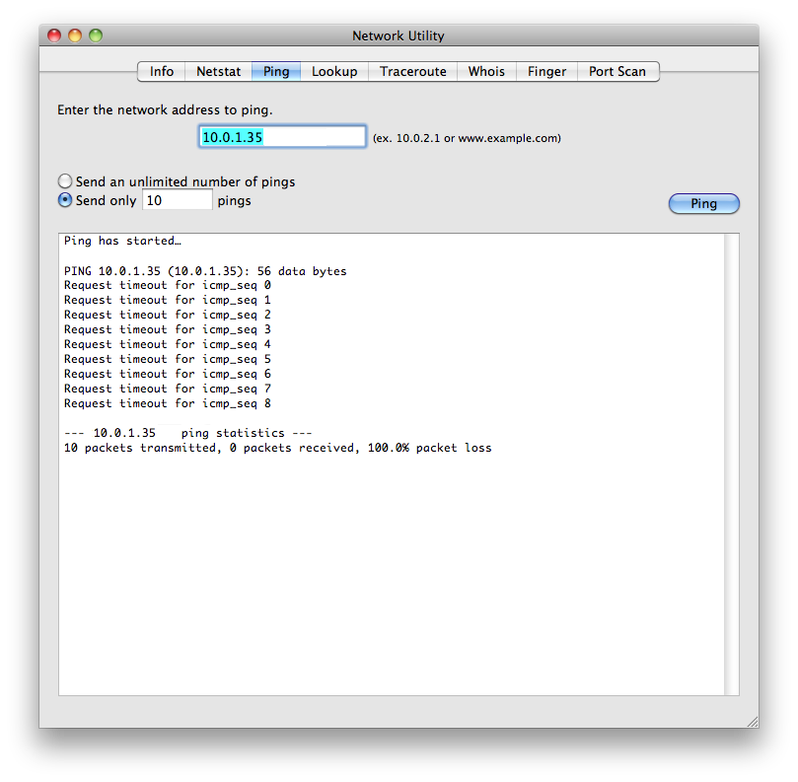
Task: Click 'Request timeout for icmp_seq 3' line
Action: pos(168,329)
